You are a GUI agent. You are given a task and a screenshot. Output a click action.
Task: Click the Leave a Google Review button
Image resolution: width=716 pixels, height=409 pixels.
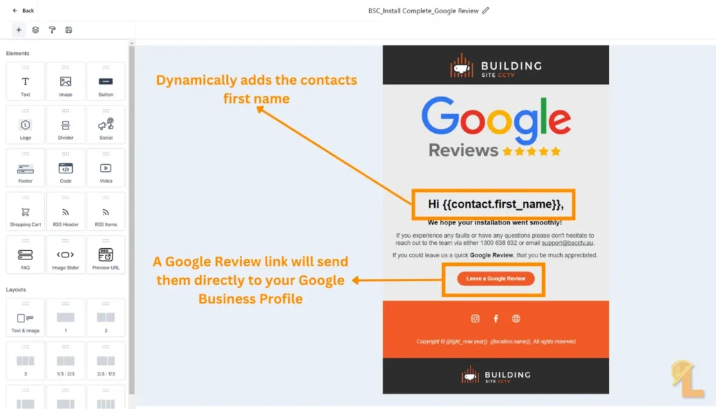click(x=496, y=278)
